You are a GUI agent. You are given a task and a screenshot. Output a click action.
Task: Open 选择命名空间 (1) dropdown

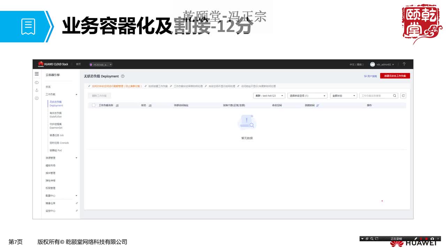click(x=308, y=95)
